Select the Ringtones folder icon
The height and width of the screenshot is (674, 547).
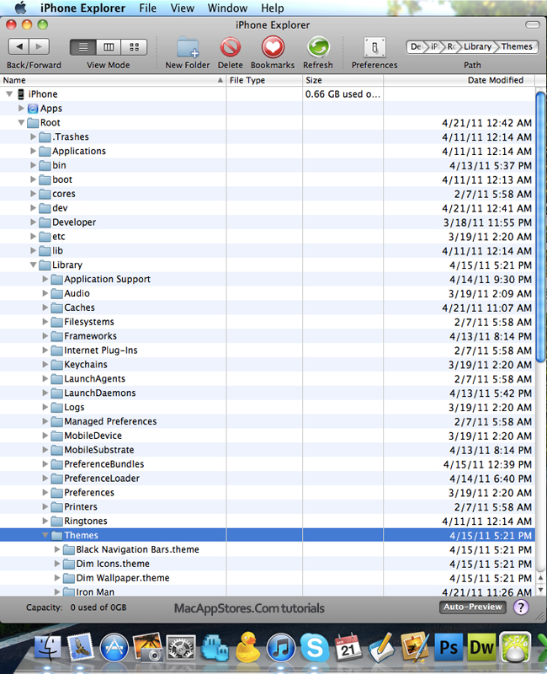pyautogui.click(x=56, y=521)
